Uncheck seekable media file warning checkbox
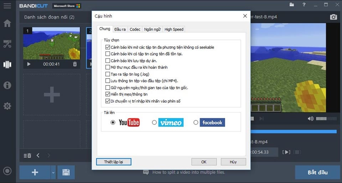 click(108, 47)
